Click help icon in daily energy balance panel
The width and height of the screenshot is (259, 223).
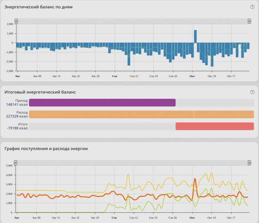252,7
